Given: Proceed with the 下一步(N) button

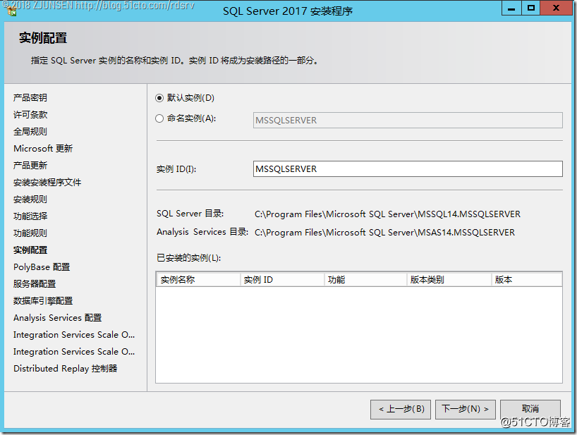Looking at the screenshot, I should 465,409.
